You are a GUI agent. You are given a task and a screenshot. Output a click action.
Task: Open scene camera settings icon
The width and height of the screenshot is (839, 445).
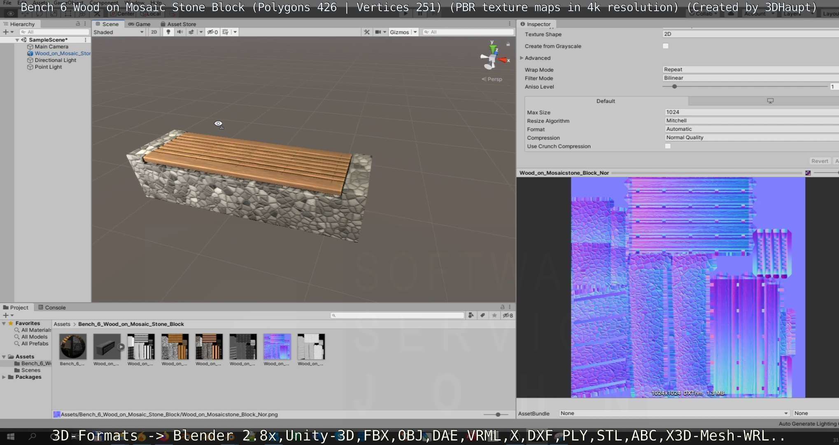point(378,32)
